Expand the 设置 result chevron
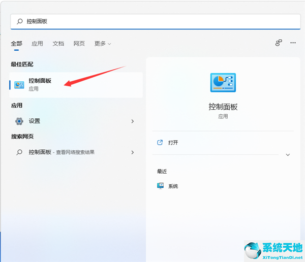This screenshot has width=305, height=262. [133, 121]
